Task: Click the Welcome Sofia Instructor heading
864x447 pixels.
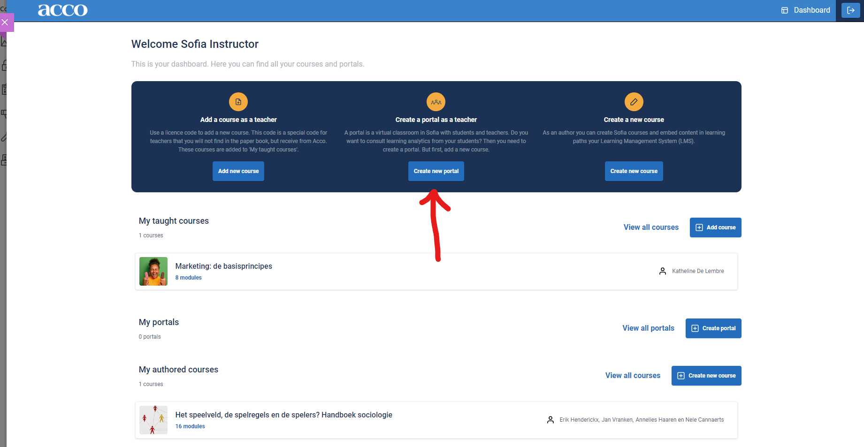Action: point(195,44)
